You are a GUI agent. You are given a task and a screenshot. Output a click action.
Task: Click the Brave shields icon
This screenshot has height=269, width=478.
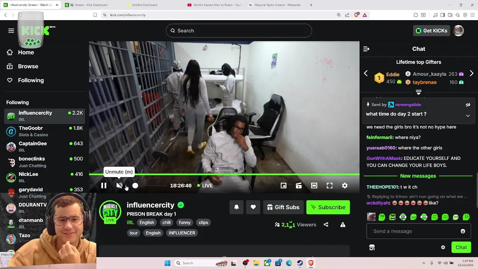356,15
